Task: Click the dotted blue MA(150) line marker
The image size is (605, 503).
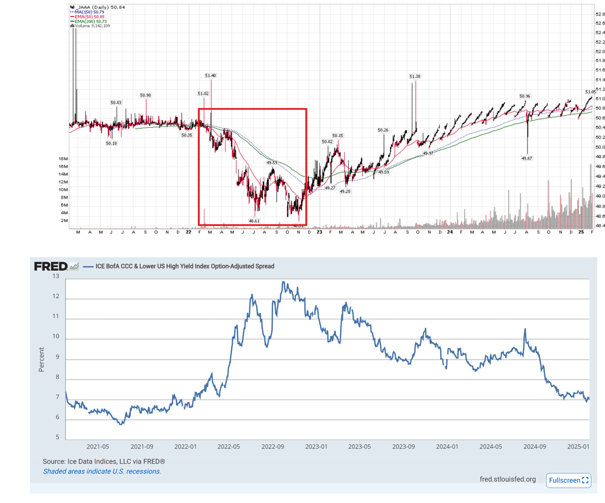Action: (x=72, y=11)
